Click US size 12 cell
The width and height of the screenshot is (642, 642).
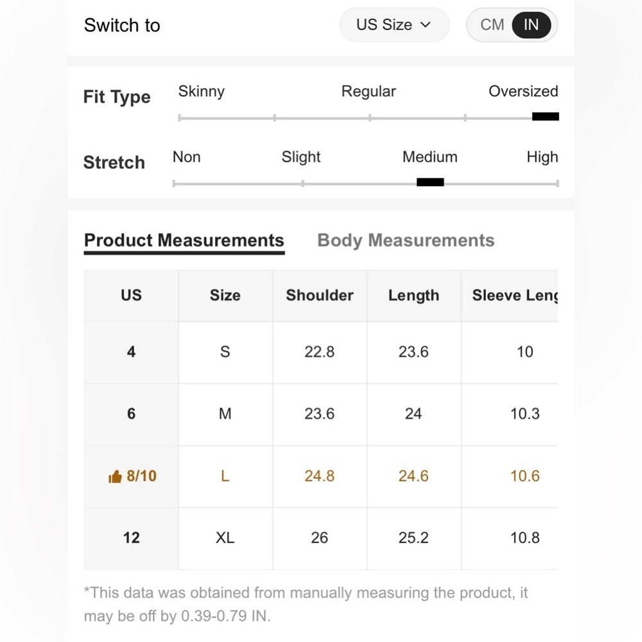pos(131,539)
